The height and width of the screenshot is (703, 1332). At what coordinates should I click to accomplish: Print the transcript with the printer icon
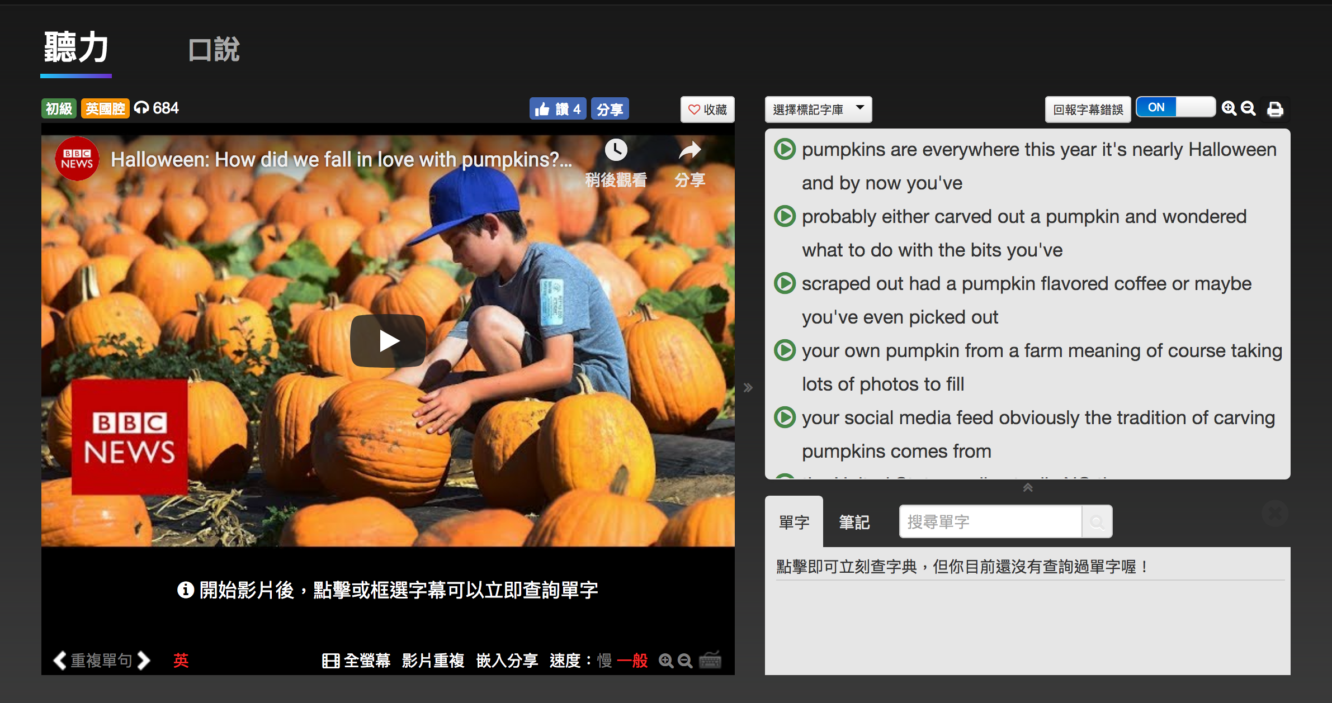point(1275,109)
